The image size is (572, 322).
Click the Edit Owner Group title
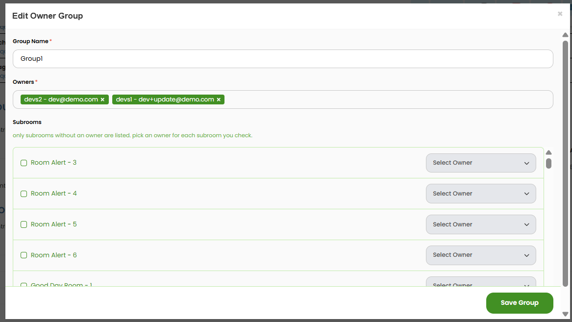48,16
